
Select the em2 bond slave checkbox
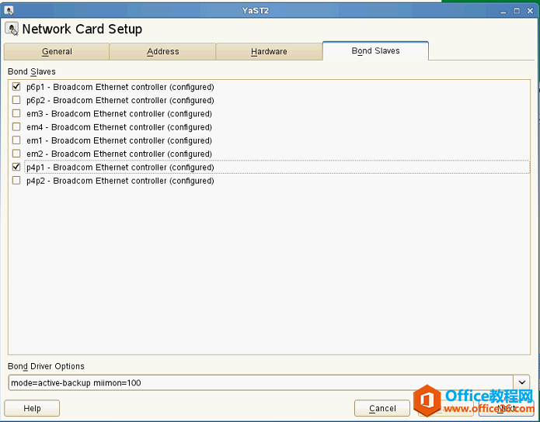click(x=16, y=154)
